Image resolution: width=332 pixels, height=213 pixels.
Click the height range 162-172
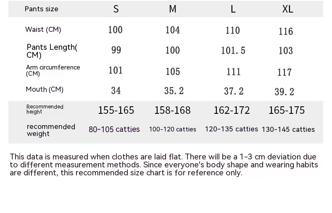point(232,110)
